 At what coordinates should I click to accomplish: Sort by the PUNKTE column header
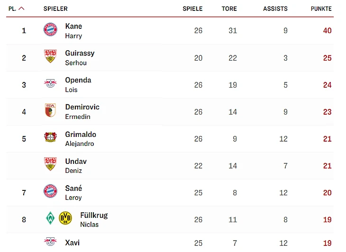pyautogui.click(x=321, y=9)
